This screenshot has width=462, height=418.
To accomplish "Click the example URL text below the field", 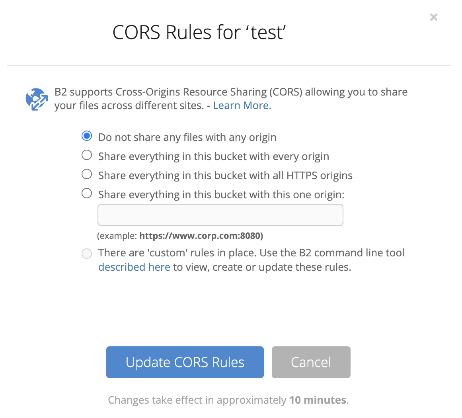I will 180,236.
